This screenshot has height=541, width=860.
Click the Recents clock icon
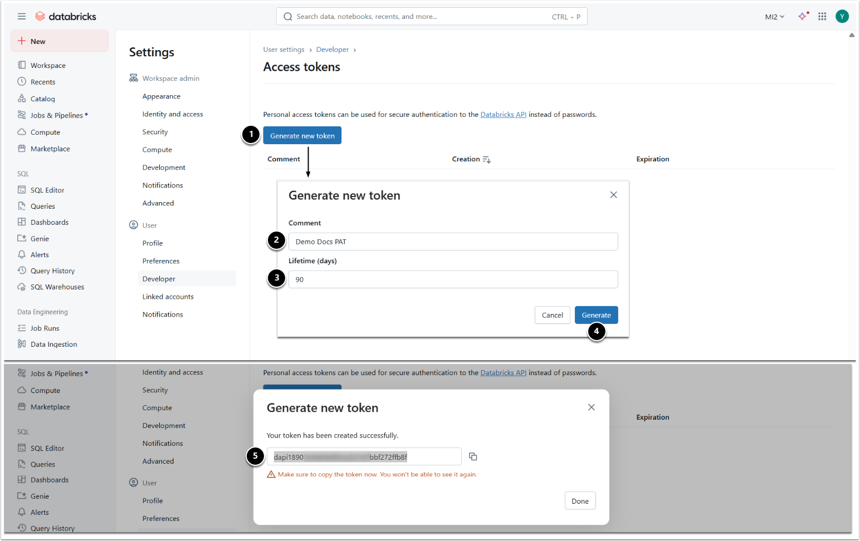[22, 82]
